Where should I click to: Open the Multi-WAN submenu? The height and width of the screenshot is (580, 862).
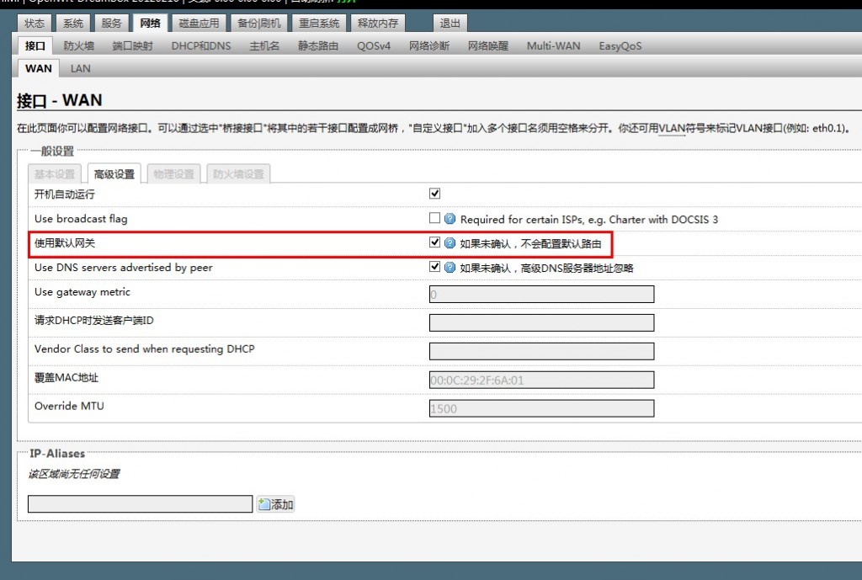pyautogui.click(x=554, y=46)
